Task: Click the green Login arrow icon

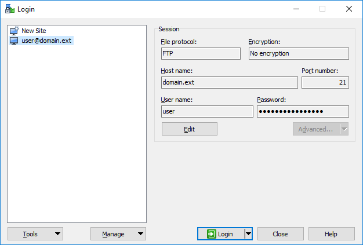Action: click(212, 234)
